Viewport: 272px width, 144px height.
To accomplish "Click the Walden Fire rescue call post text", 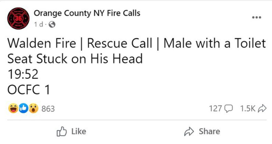I will 136,51.
